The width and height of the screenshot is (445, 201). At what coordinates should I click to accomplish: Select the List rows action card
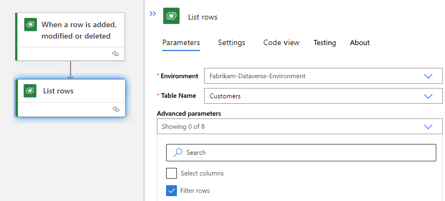(x=71, y=98)
